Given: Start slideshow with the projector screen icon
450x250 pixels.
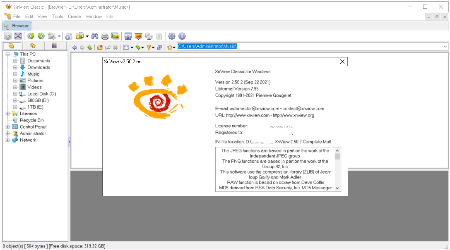Looking at the screenshot, I should coord(138,36).
